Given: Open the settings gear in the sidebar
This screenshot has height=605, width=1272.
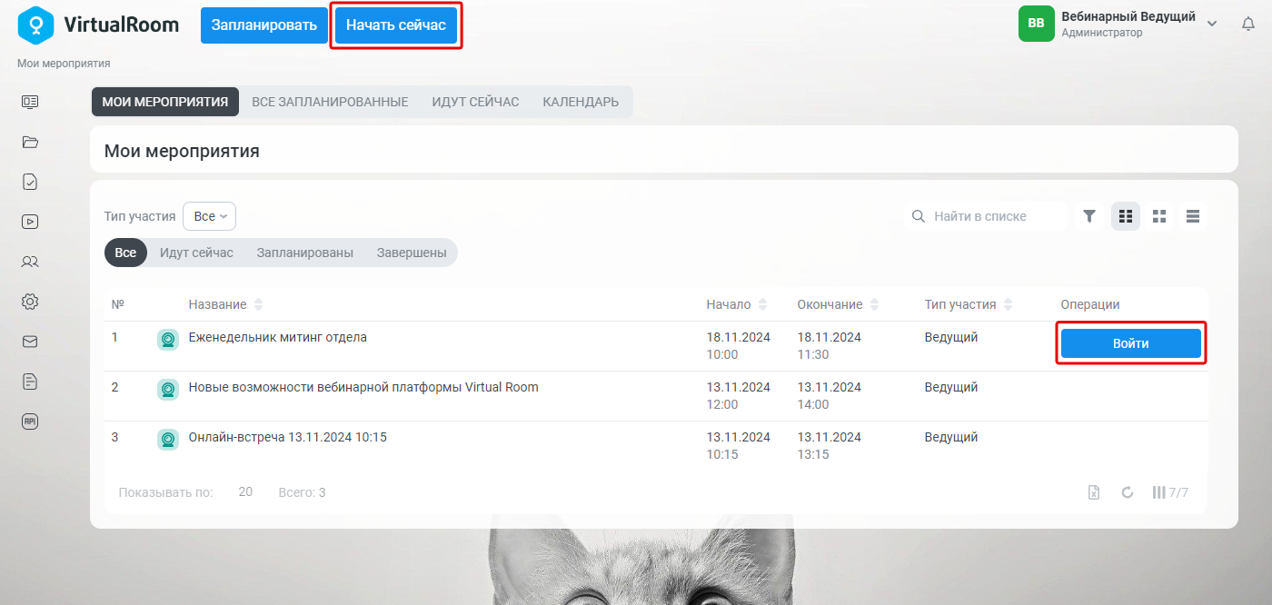Looking at the screenshot, I should (30, 302).
